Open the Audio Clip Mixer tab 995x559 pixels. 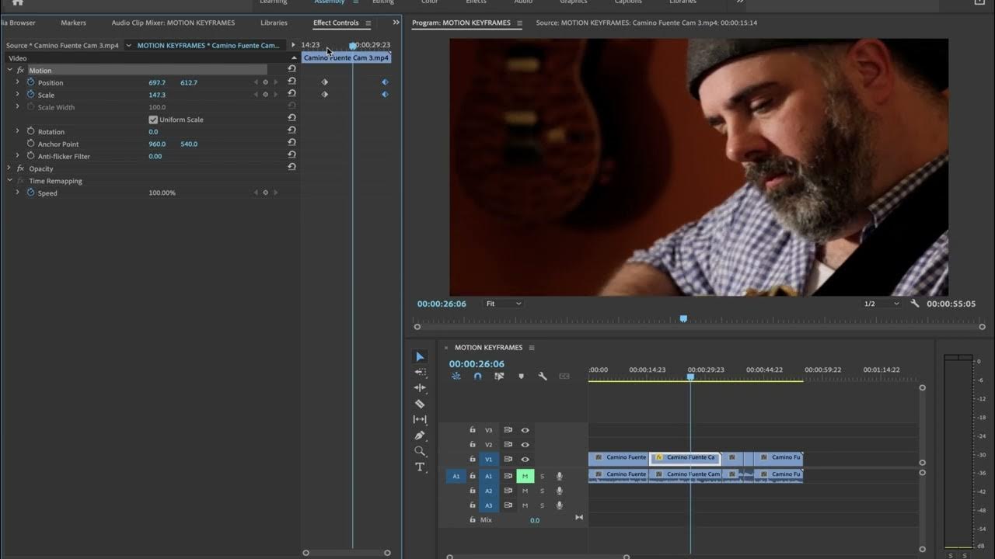tap(173, 23)
